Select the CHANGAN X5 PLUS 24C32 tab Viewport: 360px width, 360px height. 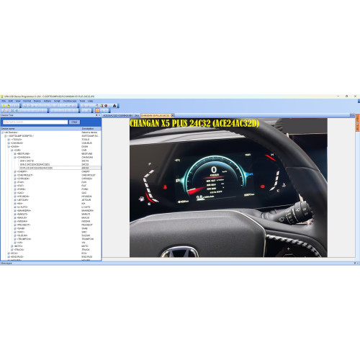[x=156, y=115]
